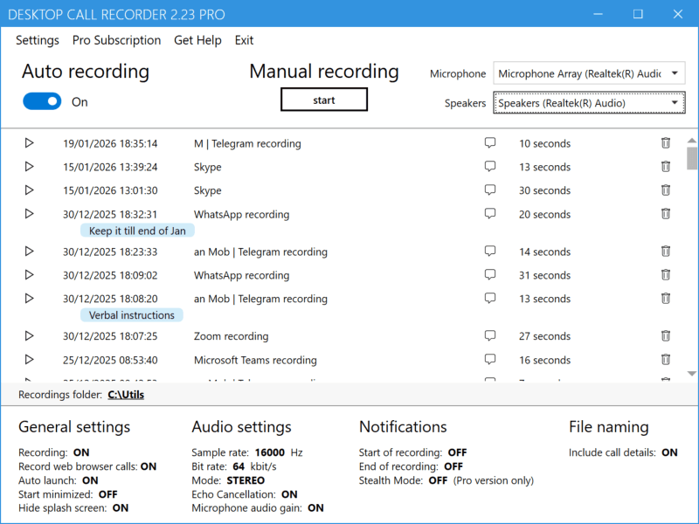This screenshot has height=524, width=699.
Task: Click the recordings list scrollbar thumb
Action: coord(691,159)
